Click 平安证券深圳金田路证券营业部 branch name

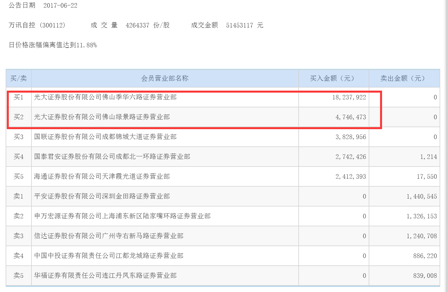point(102,196)
